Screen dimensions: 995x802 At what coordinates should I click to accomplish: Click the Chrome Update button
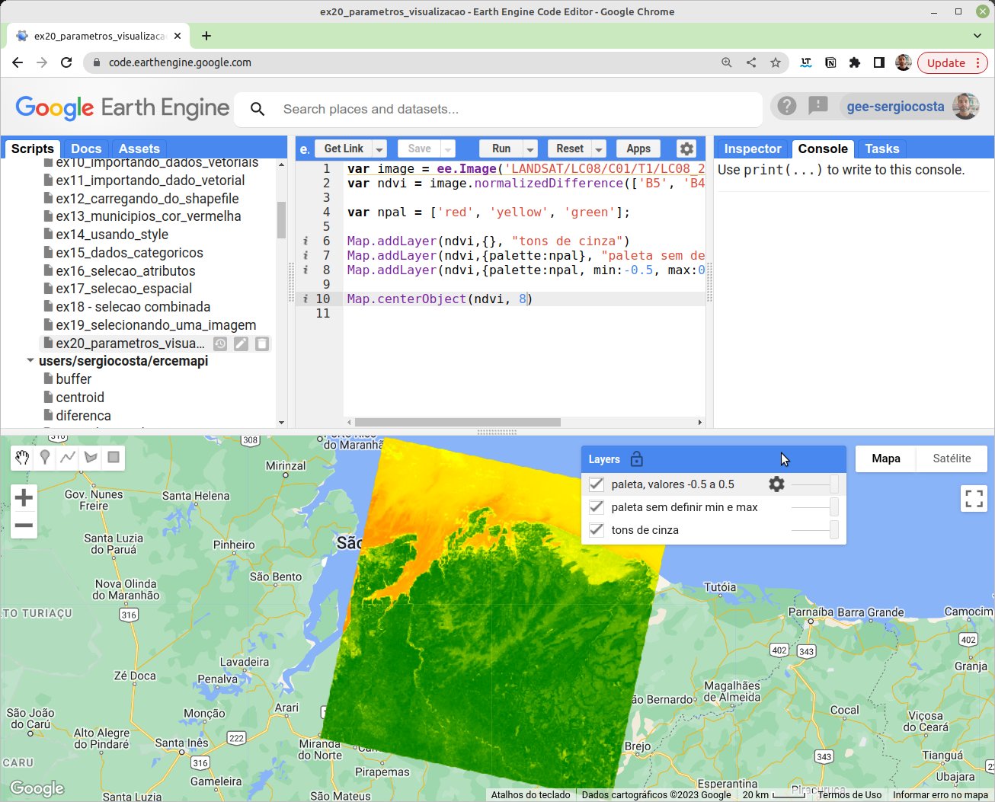pyautogui.click(x=945, y=62)
